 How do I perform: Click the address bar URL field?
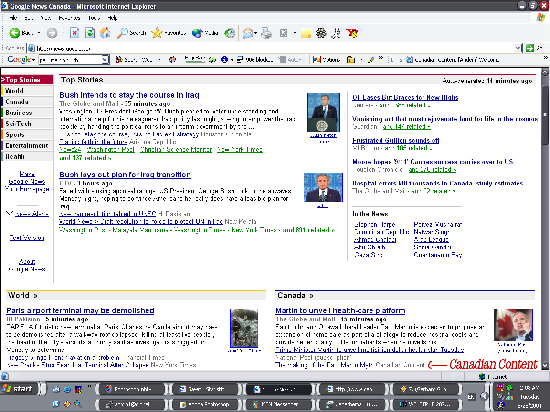point(270,48)
